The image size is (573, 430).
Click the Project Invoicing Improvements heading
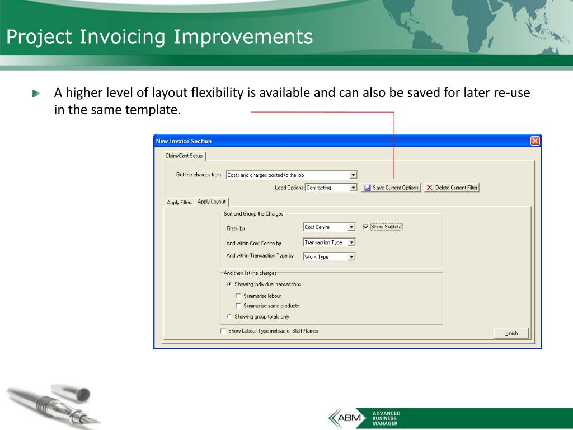tap(159, 38)
